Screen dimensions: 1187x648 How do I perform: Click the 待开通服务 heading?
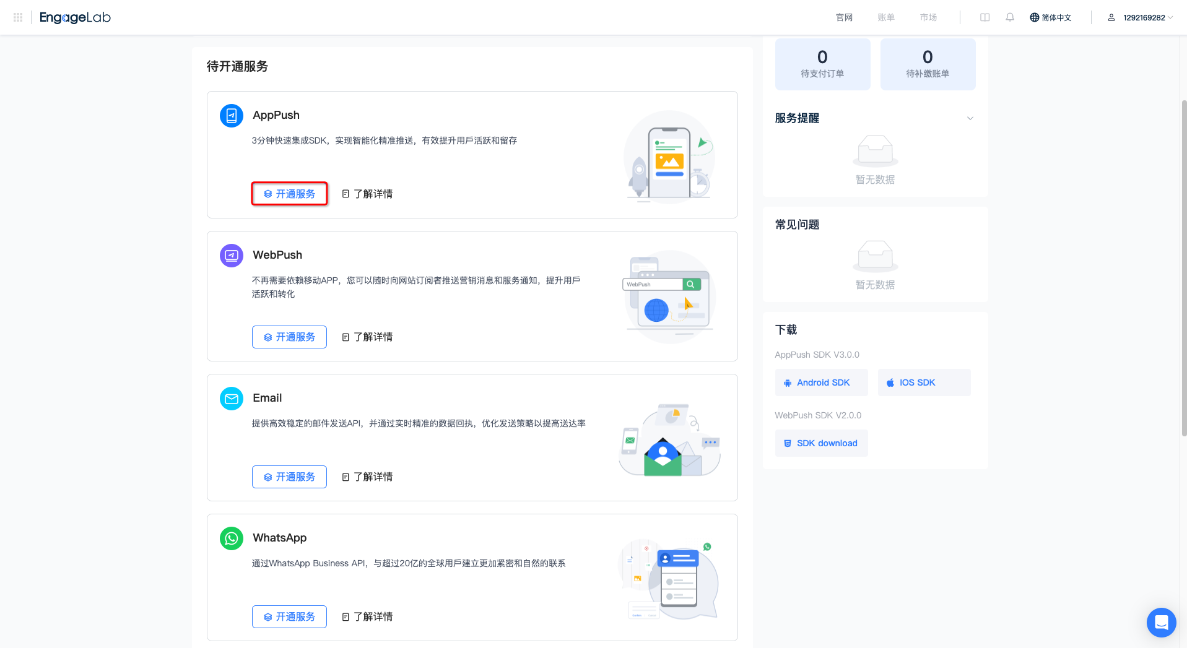coord(237,66)
